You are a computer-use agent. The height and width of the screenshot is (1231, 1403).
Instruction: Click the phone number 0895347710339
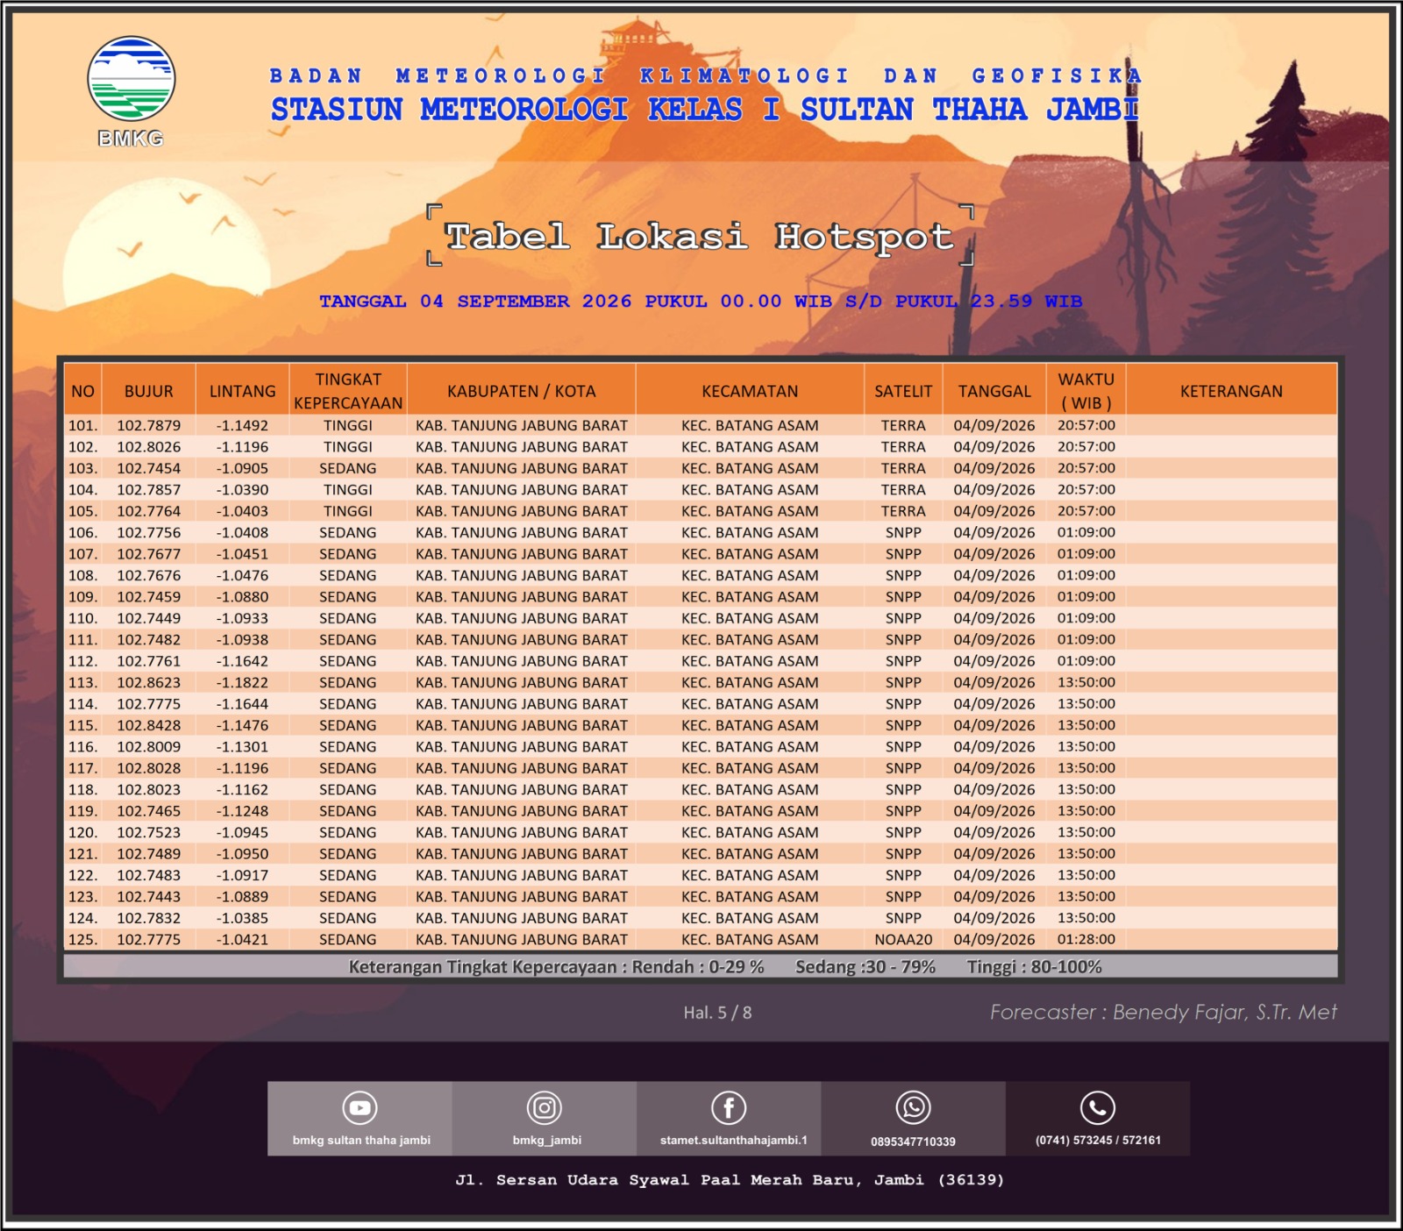point(913,1142)
